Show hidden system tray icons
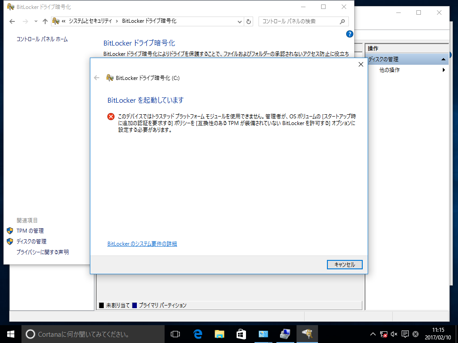Viewport: 458px width, 343px height. pyautogui.click(x=373, y=334)
